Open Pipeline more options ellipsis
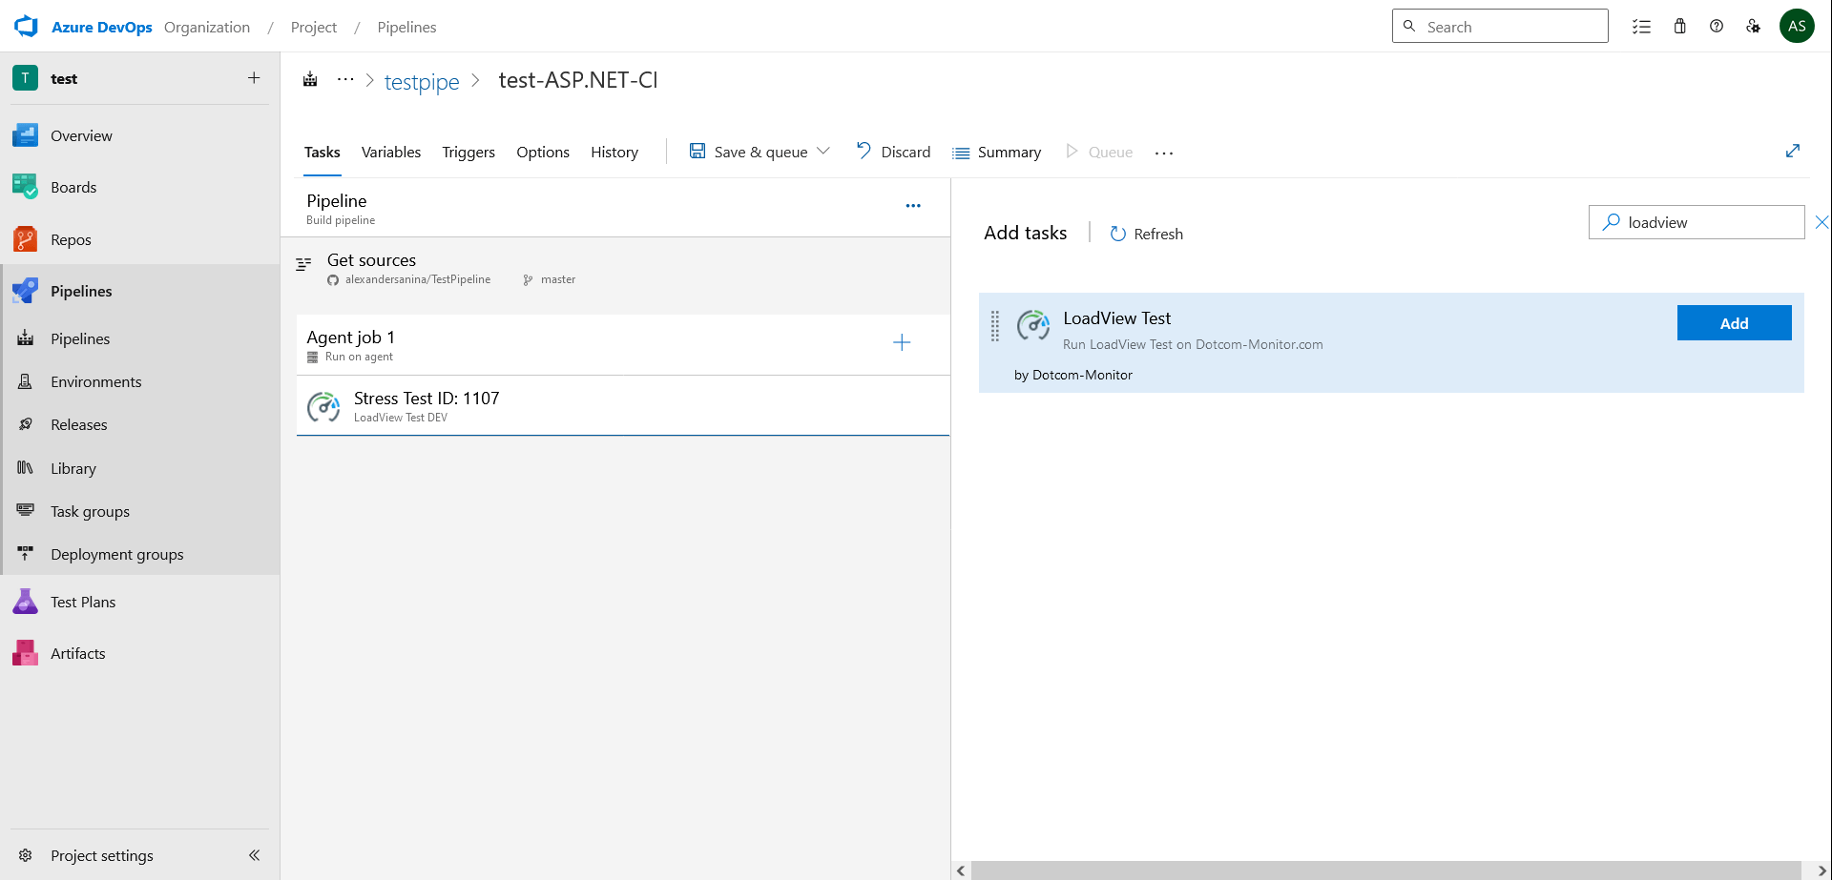The image size is (1832, 880). (x=913, y=206)
